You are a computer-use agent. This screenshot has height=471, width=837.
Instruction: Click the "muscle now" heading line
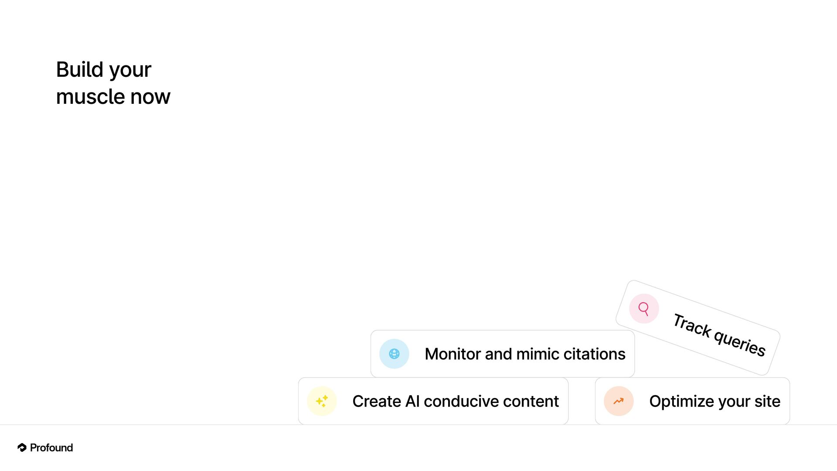pyautogui.click(x=113, y=96)
